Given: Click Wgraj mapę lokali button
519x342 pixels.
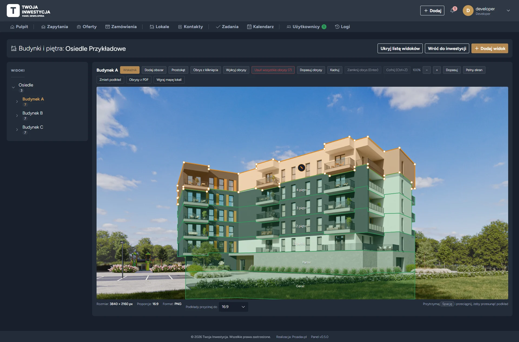Looking at the screenshot, I should (x=169, y=80).
